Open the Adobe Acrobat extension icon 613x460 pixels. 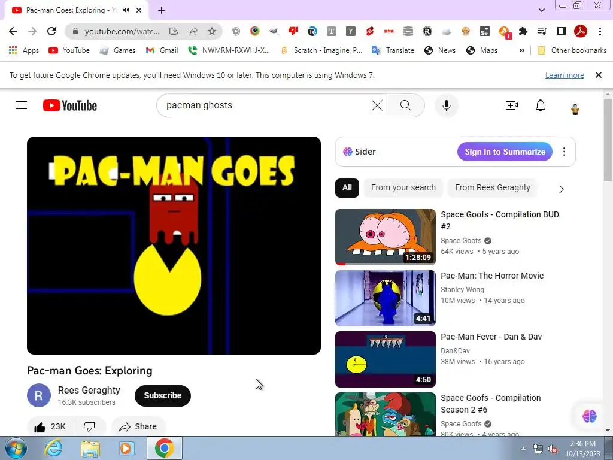pyautogui.click(x=580, y=31)
